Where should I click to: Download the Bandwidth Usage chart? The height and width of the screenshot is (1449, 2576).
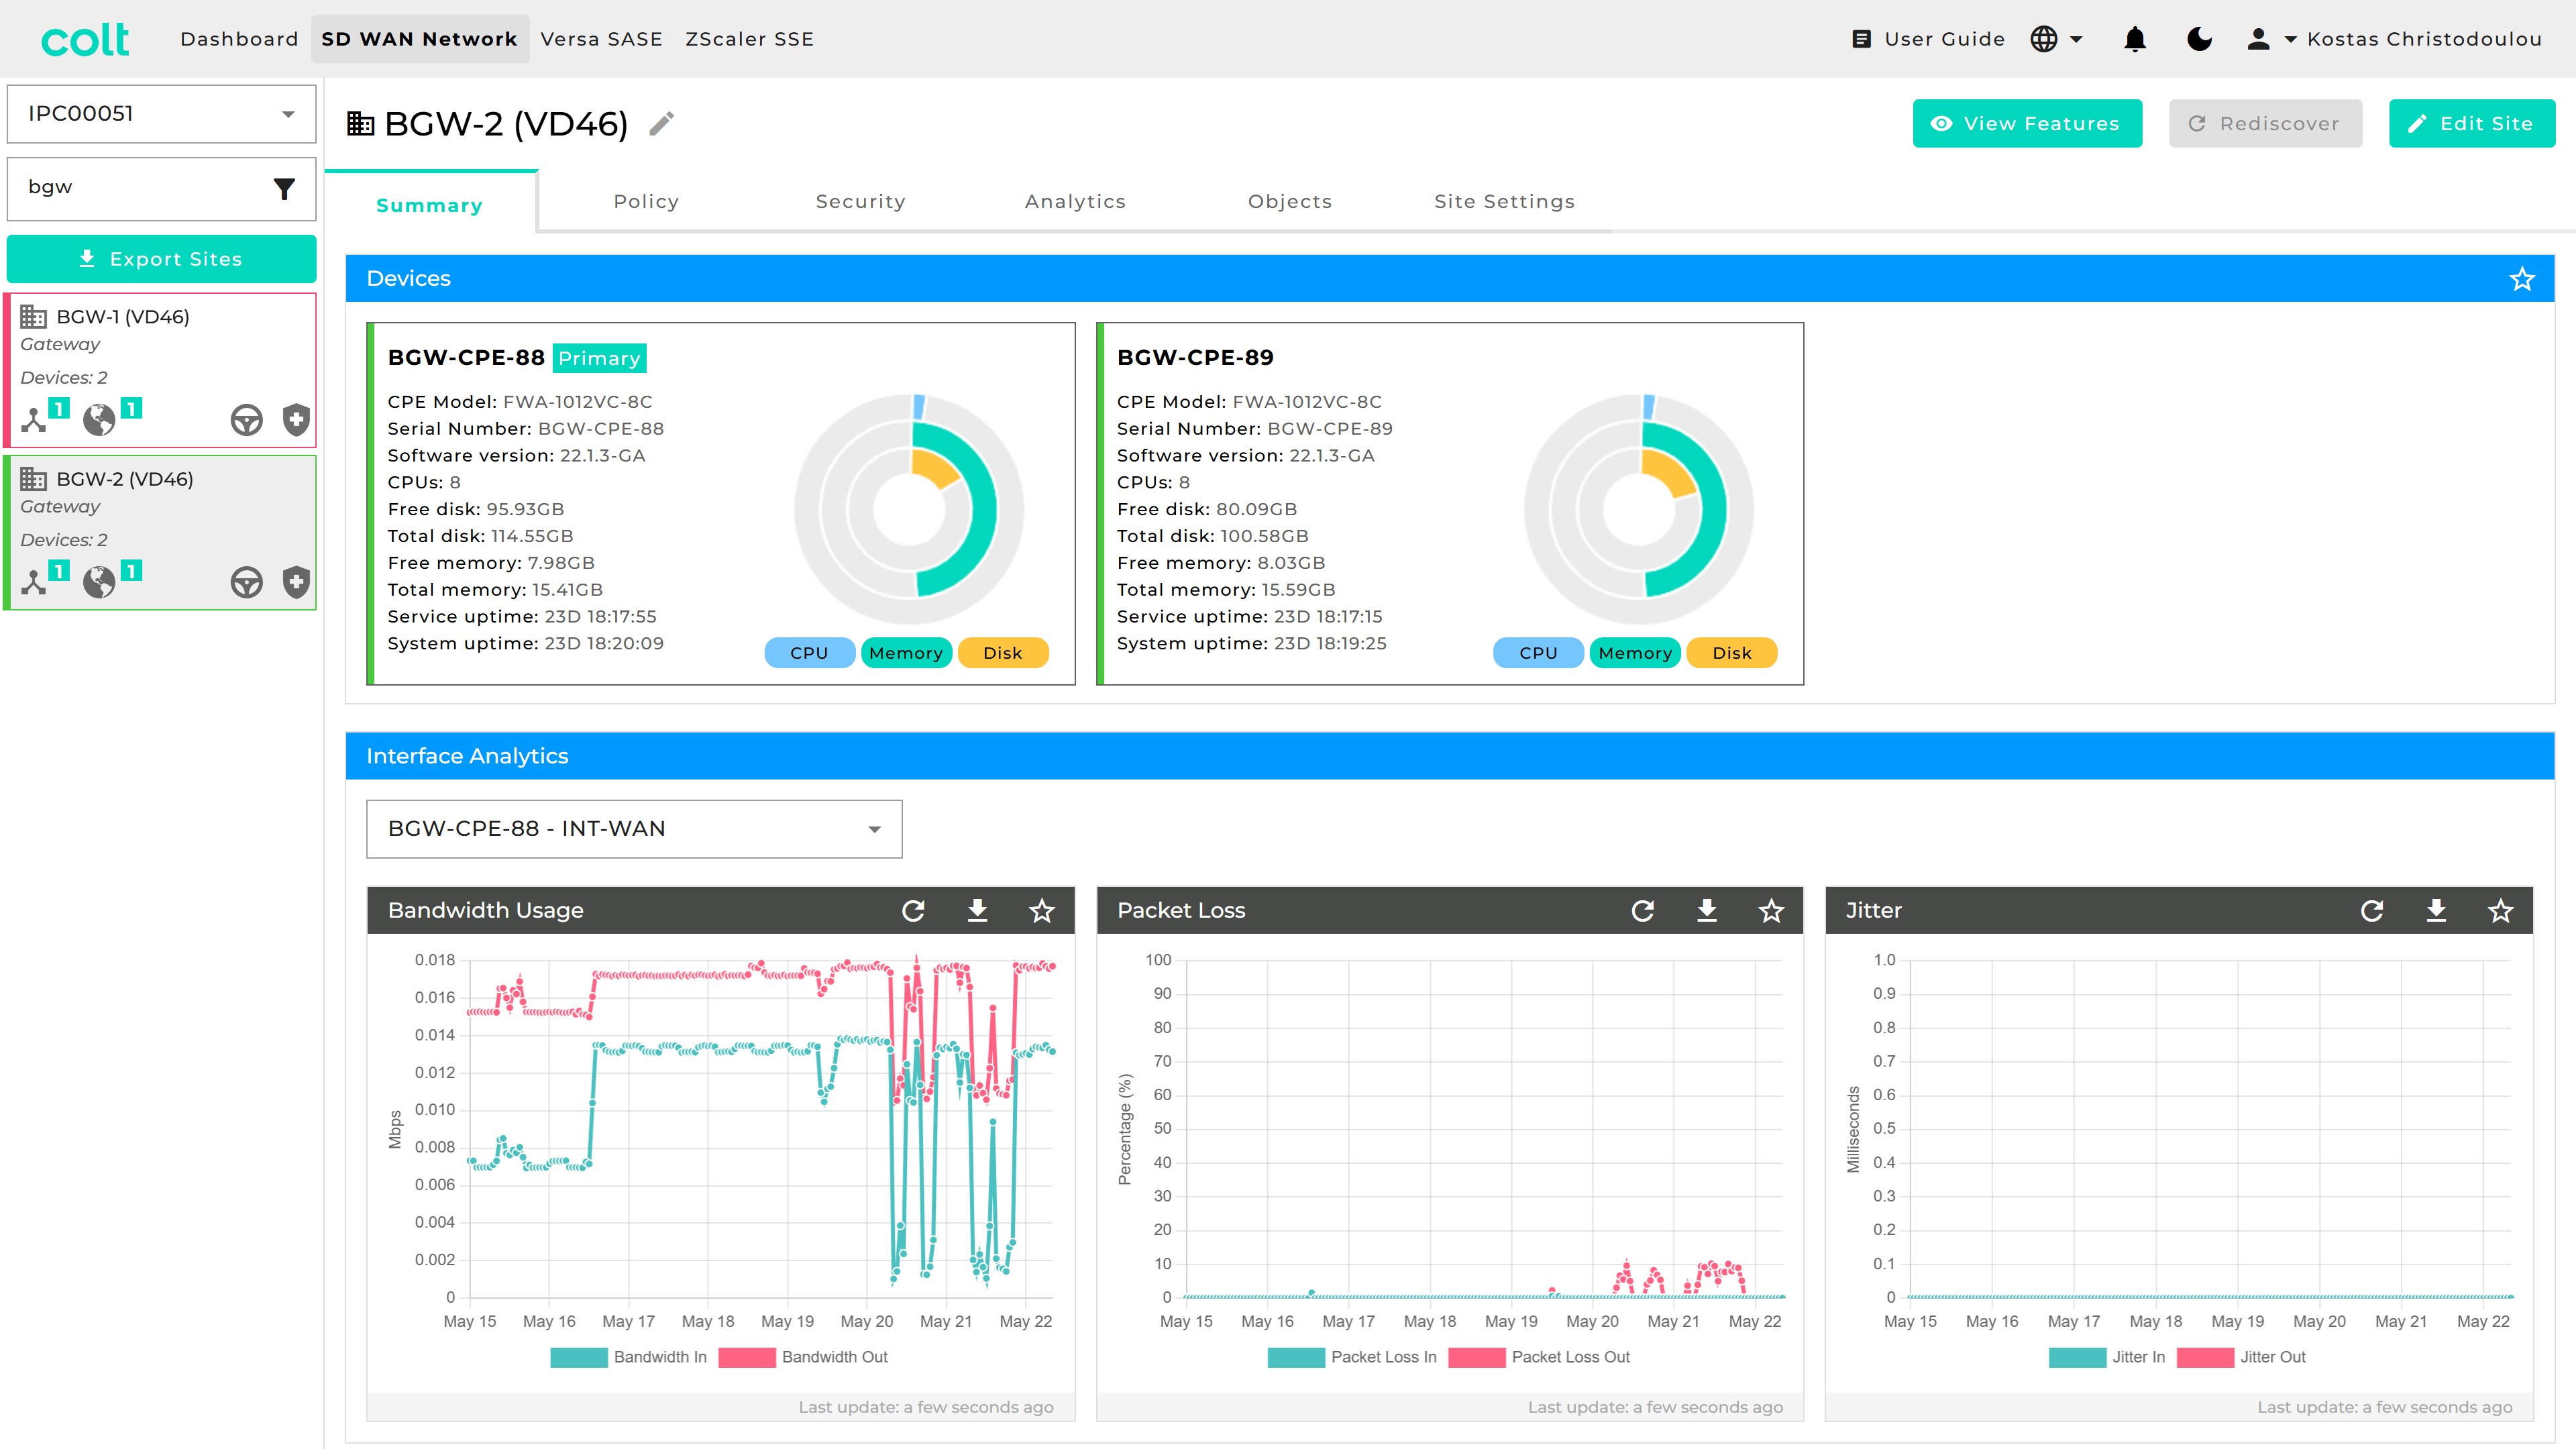click(977, 911)
